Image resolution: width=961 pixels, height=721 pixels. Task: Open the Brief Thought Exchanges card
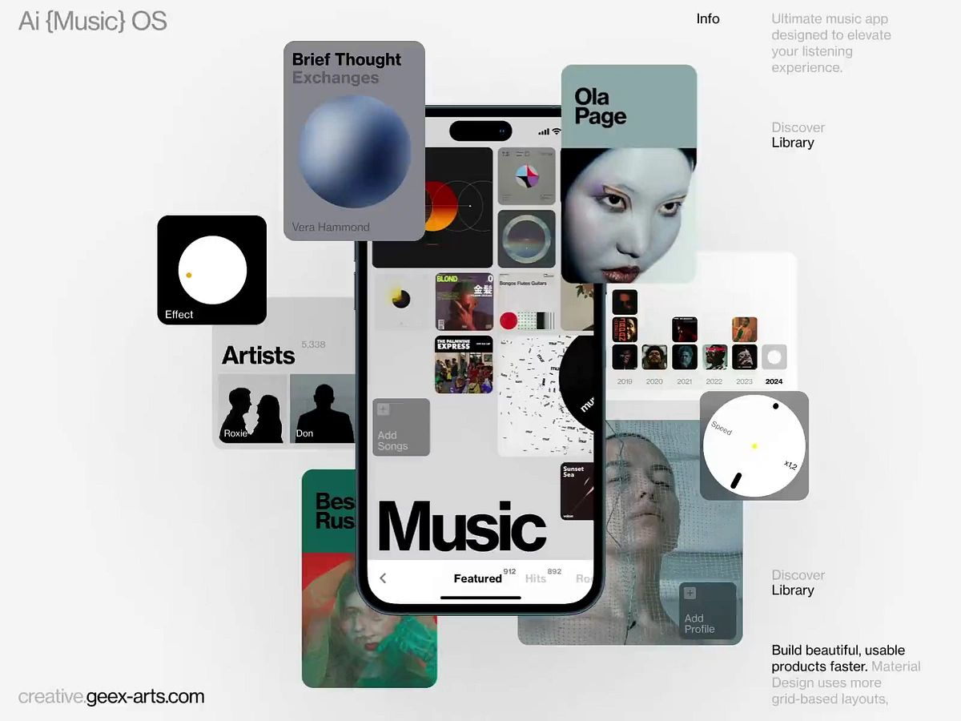tap(354, 140)
